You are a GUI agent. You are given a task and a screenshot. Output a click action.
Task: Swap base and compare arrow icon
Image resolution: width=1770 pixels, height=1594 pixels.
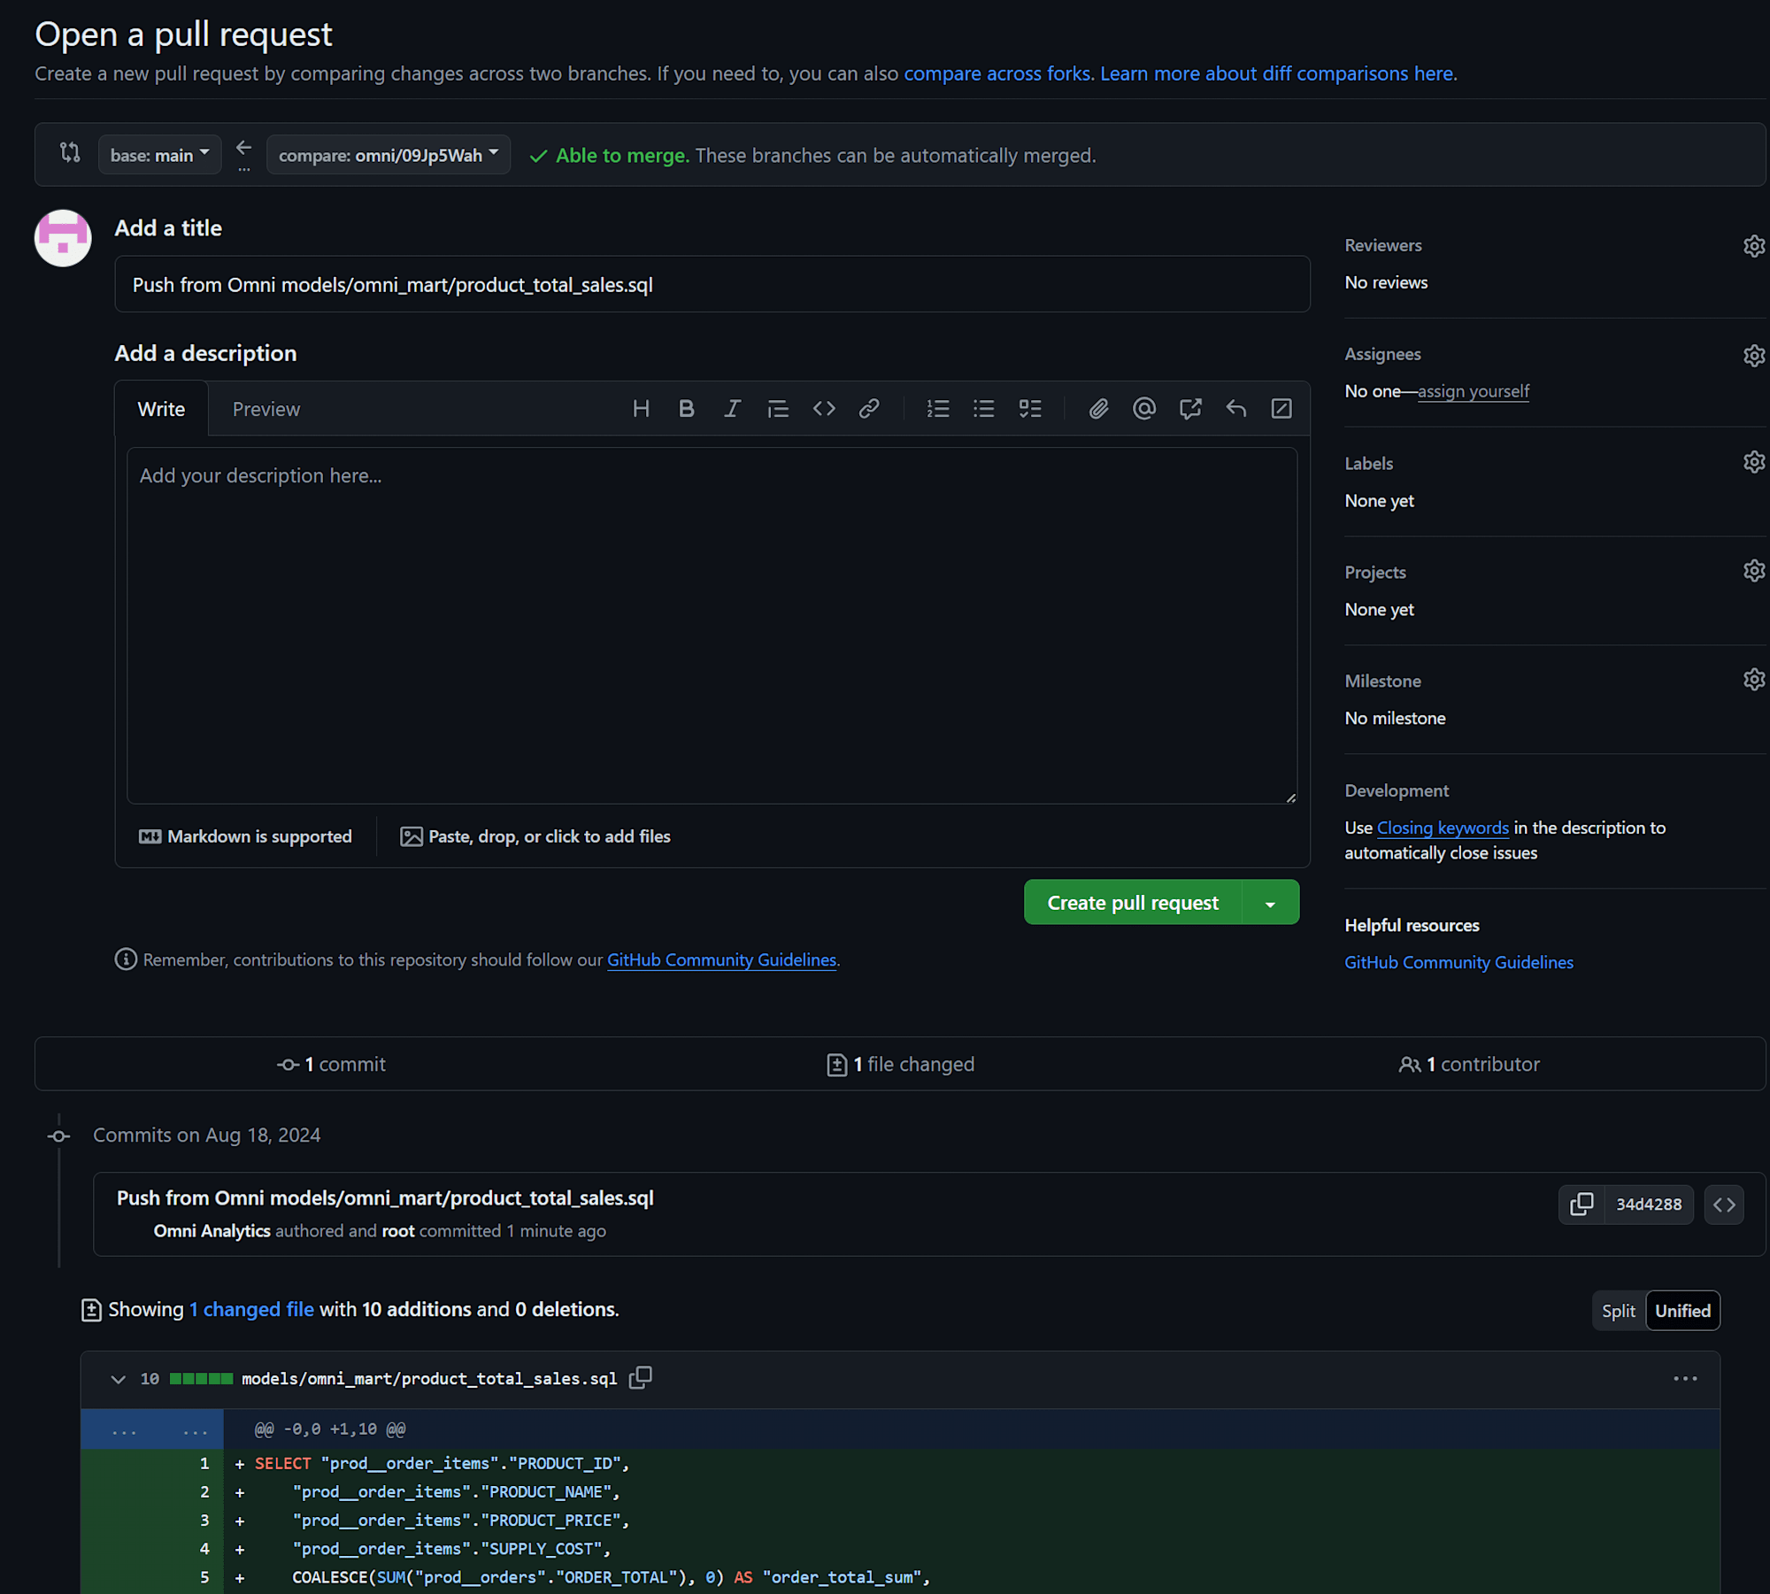(244, 147)
